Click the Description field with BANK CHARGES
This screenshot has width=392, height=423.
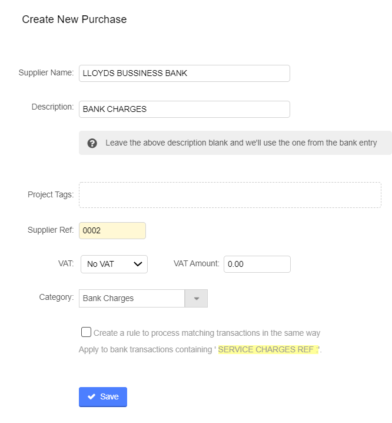184,109
